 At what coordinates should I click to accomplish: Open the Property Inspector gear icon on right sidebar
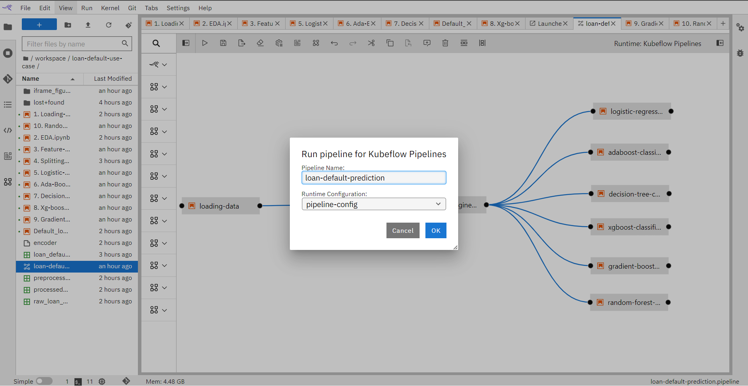740,27
